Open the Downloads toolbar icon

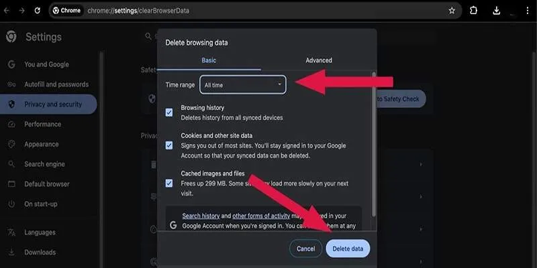497,11
